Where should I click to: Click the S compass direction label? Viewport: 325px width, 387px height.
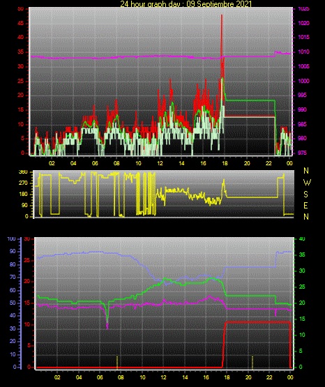(x=306, y=195)
